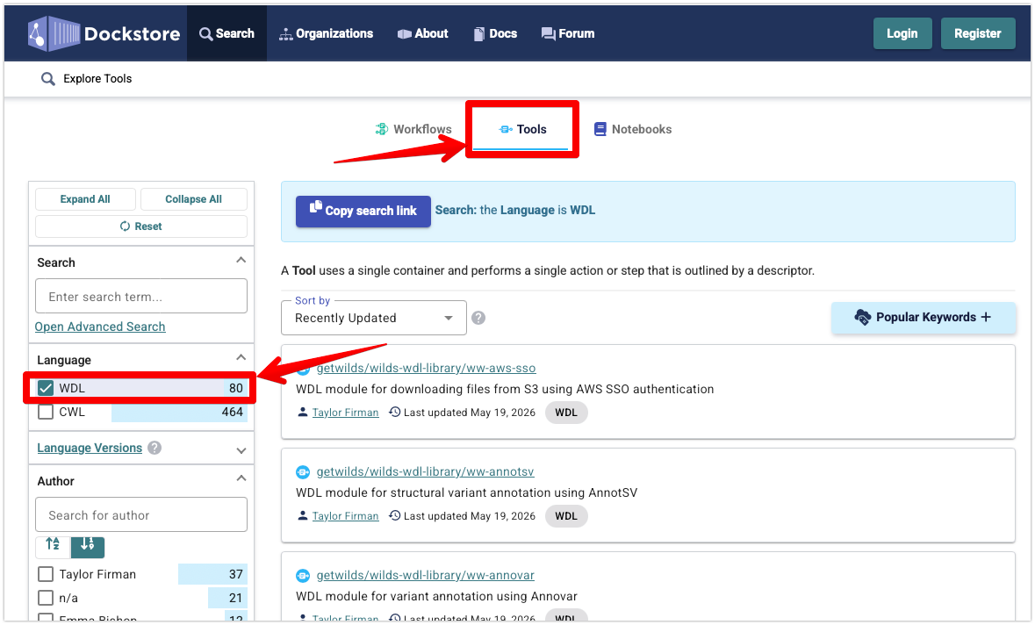
Task: Open the Search nav item
Action: click(226, 33)
